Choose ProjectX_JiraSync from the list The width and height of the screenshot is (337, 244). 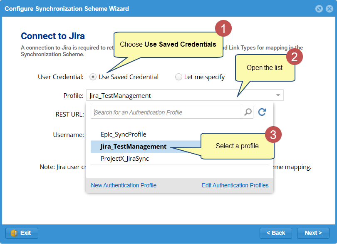click(125, 159)
